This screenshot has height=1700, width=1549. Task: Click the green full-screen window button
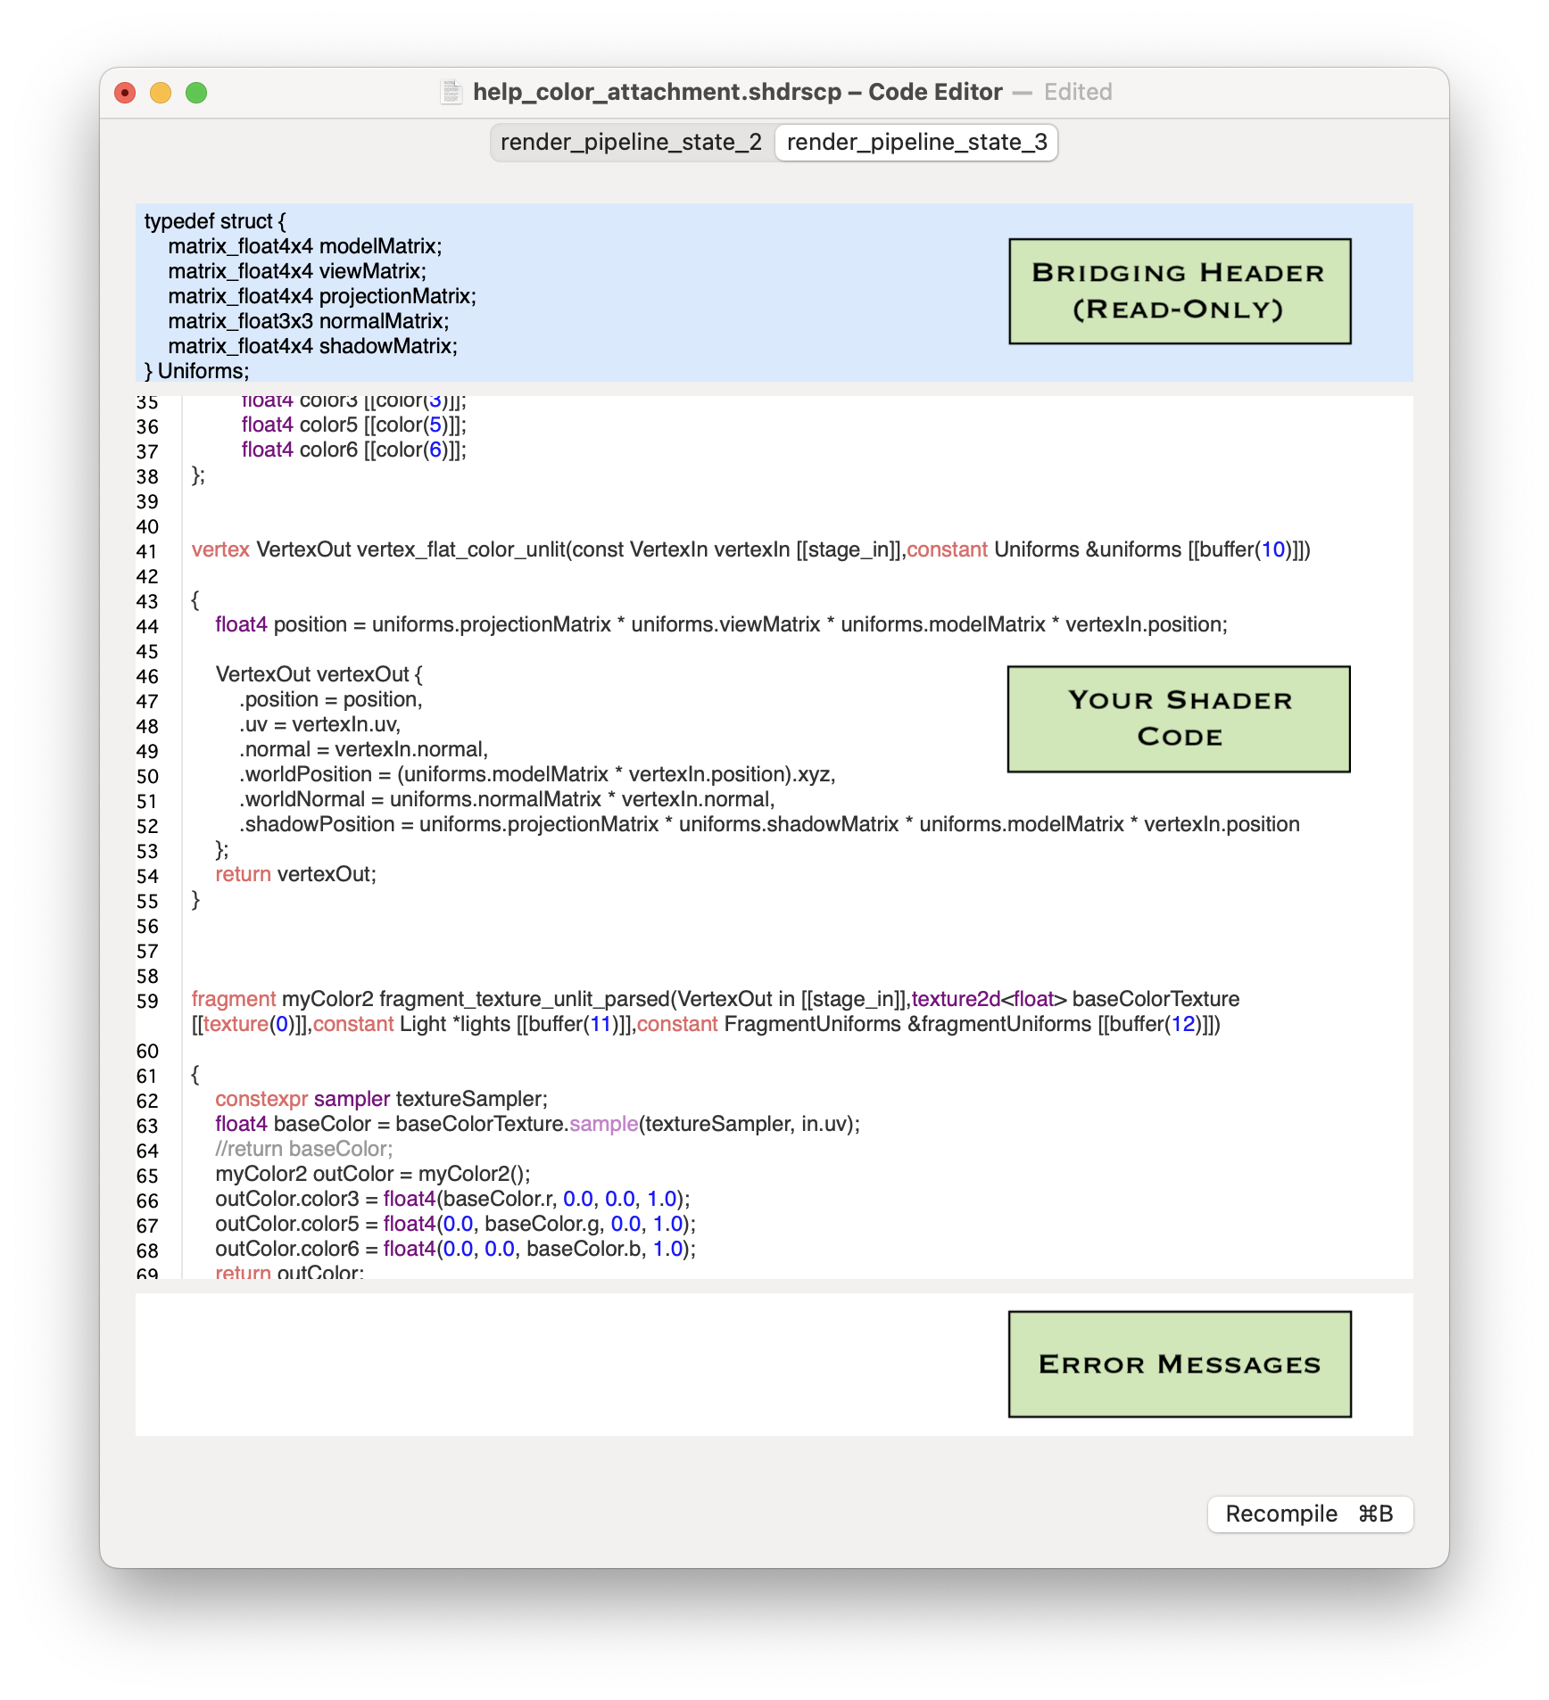(x=196, y=93)
